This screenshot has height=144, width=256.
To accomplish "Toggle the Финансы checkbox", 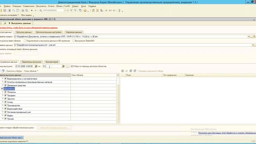I will (5, 92).
